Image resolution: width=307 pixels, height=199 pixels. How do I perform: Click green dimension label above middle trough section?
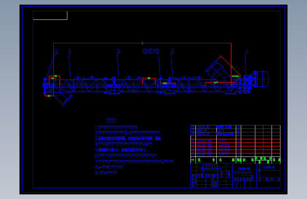click(x=149, y=78)
